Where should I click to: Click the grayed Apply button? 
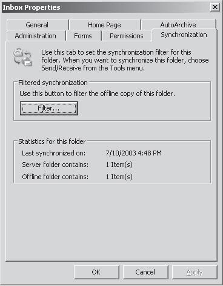coord(195,272)
